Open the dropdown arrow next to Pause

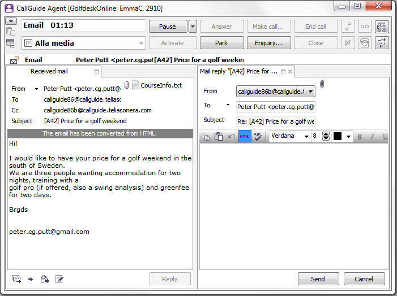coord(193,27)
